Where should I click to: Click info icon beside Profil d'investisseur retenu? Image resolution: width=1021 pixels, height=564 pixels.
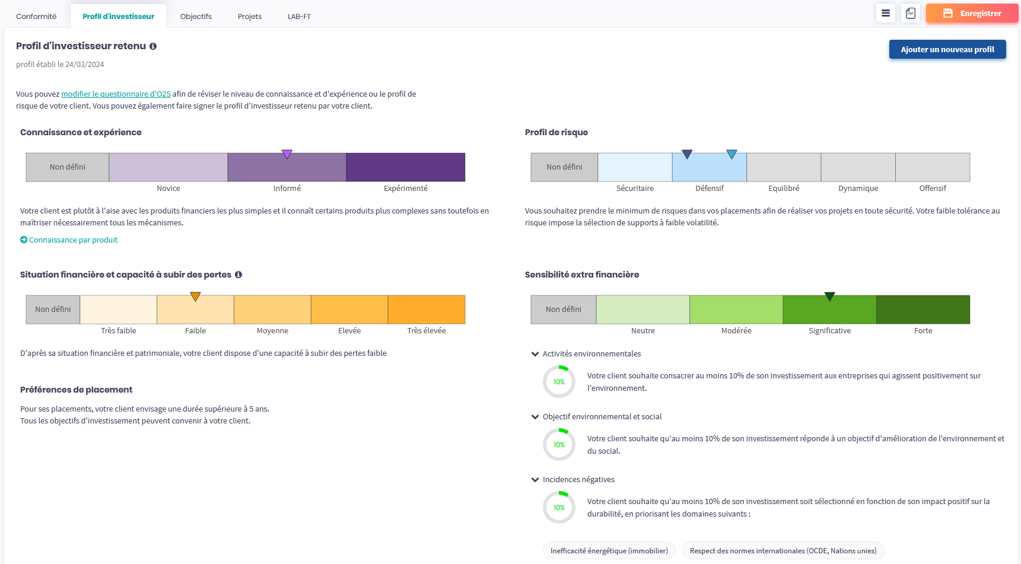[153, 46]
